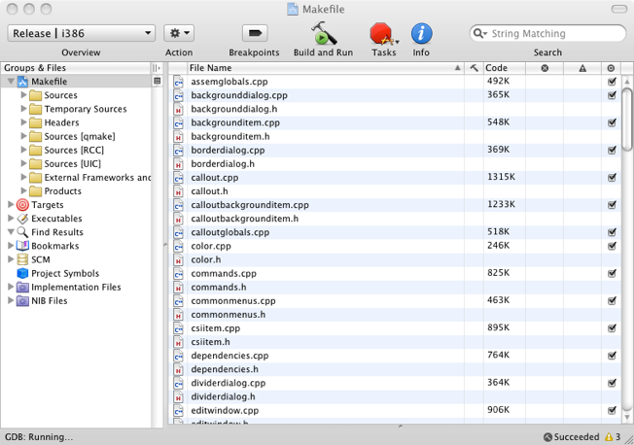
Task: Click the Tasks stop sign icon
Action: point(381,33)
